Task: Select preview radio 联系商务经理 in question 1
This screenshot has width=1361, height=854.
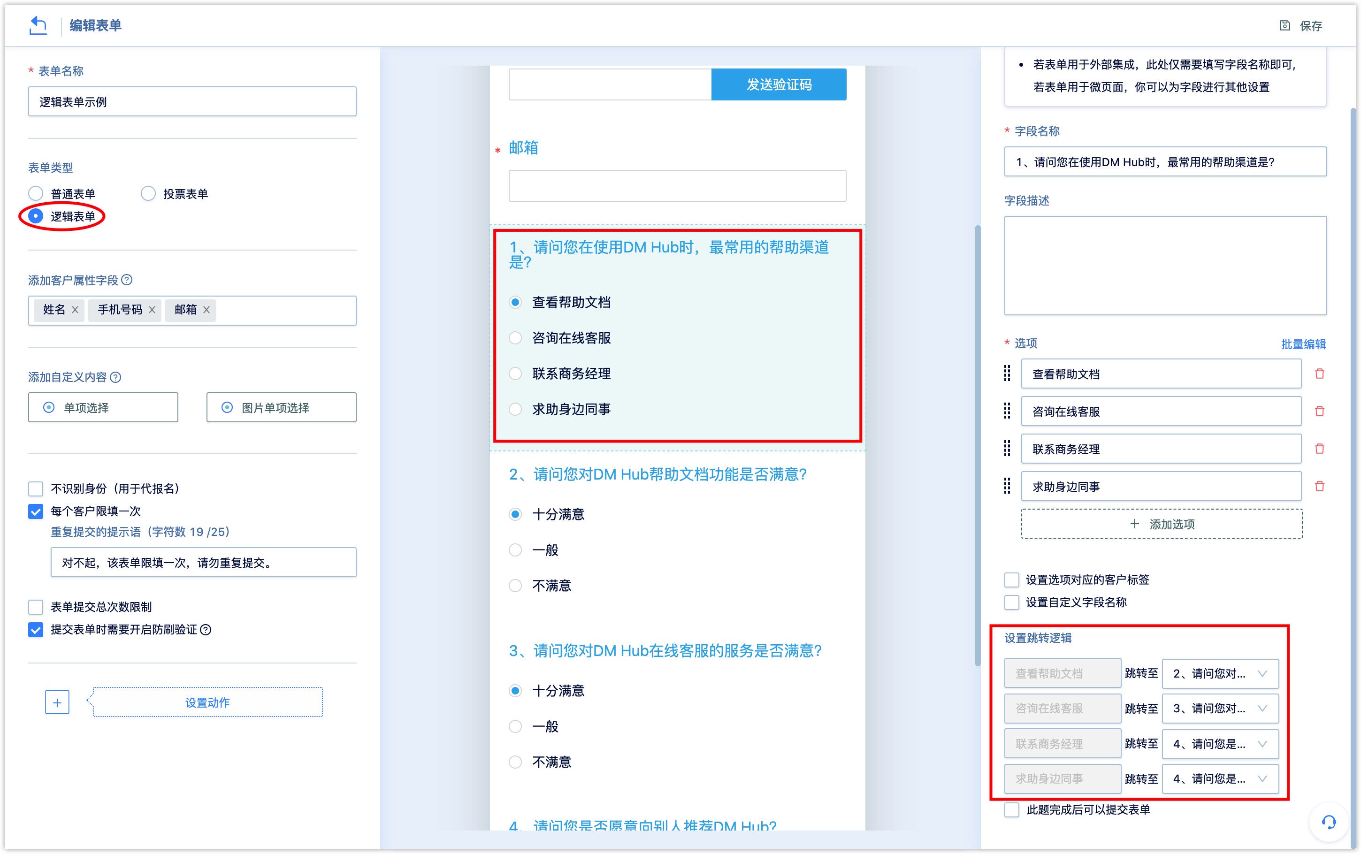Action: 515,374
